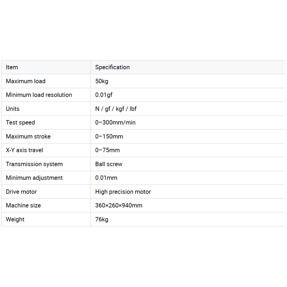Click the 0.01gf value cell
Viewport: 287px width, 287px height.
104,95
